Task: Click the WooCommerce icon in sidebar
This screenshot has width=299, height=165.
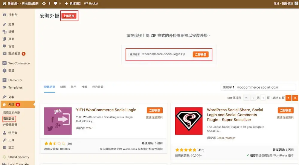Action: tap(4, 63)
